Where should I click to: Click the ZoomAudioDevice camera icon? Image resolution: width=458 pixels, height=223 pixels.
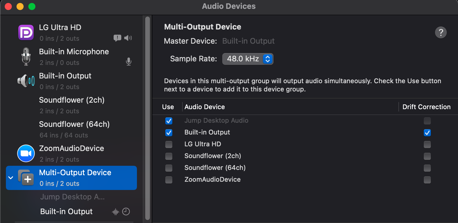point(26,153)
